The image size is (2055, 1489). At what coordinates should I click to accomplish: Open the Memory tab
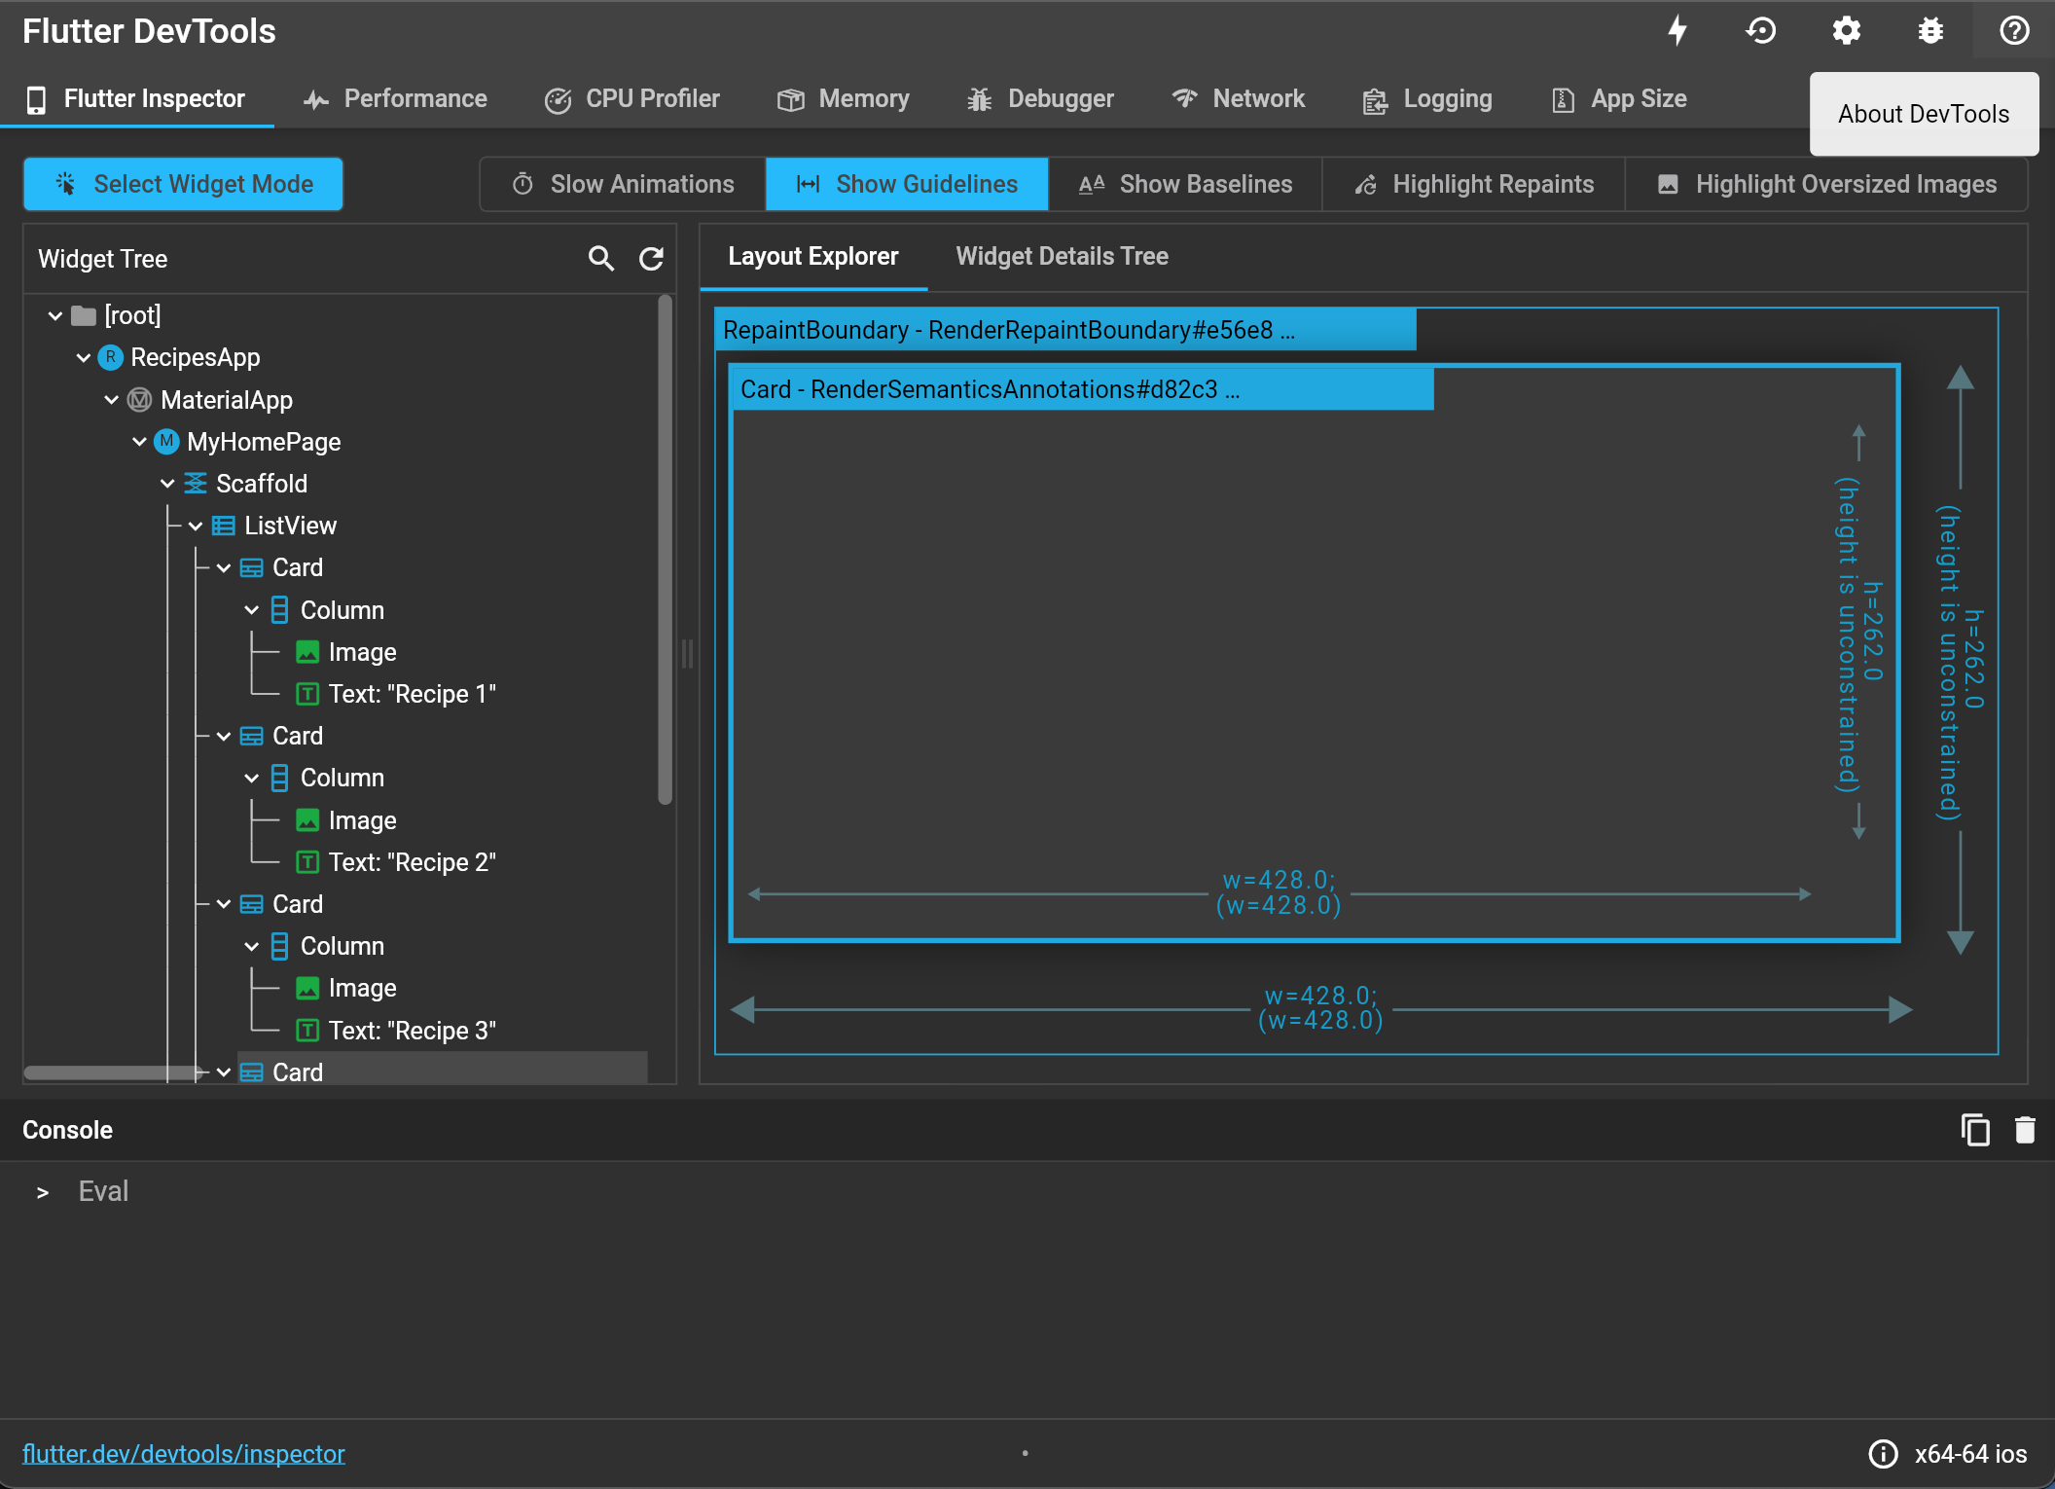(x=843, y=99)
